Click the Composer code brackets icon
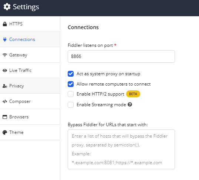The height and width of the screenshot is (180, 199). pyautogui.click(x=5, y=101)
